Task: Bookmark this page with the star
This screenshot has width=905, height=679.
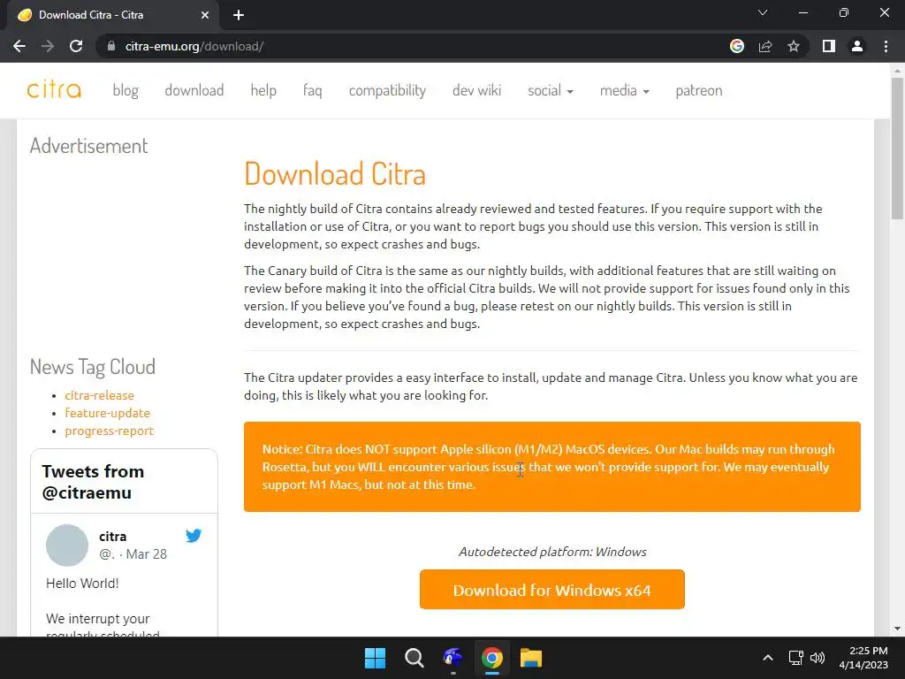Action: (794, 46)
